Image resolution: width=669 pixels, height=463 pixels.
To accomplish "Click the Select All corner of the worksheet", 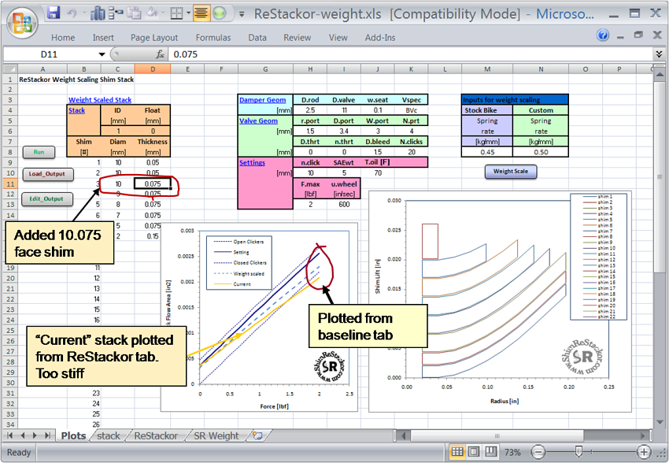I will point(10,69).
